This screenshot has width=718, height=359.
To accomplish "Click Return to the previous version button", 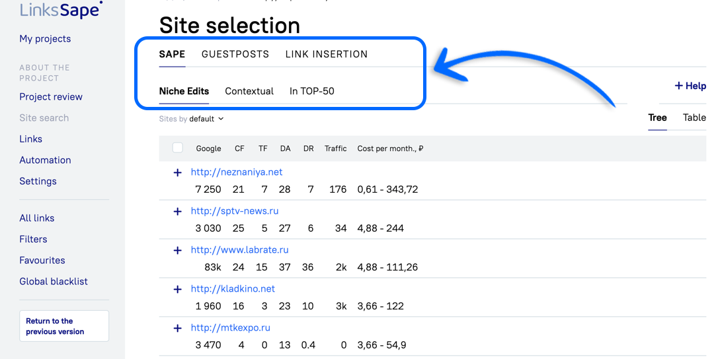I will pyautogui.click(x=64, y=326).
